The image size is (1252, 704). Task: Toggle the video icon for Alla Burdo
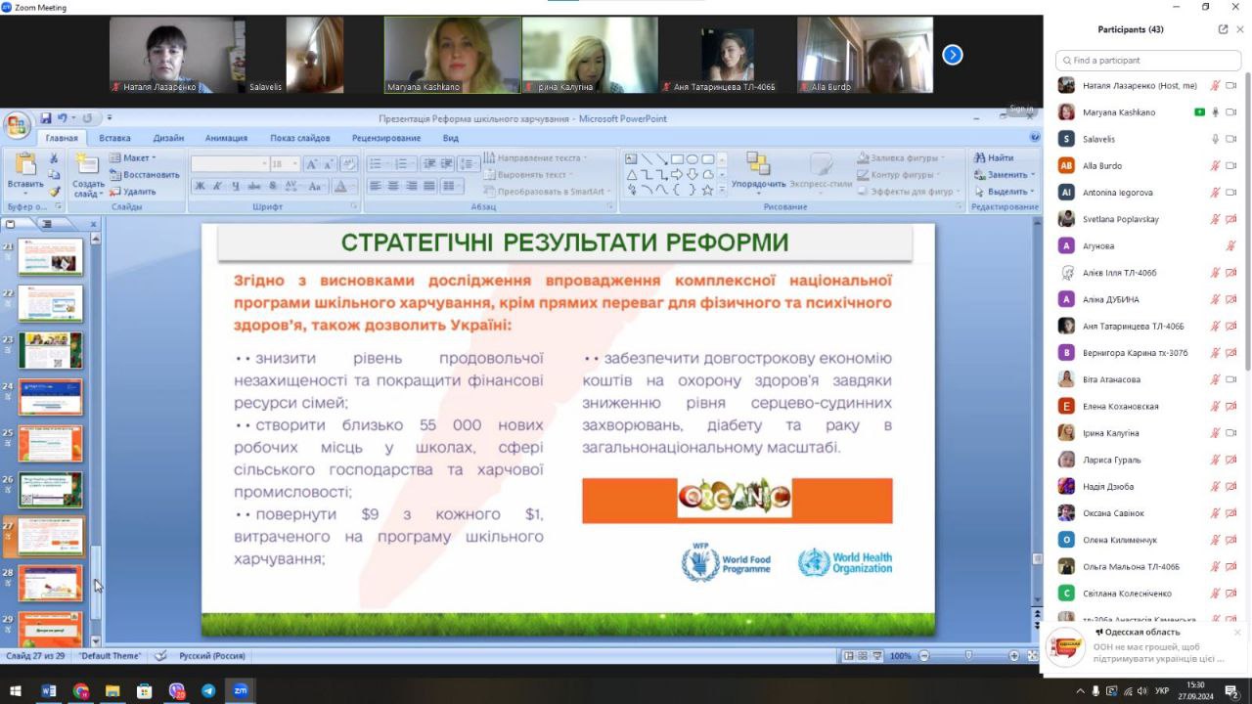[x=1231, y=166]
